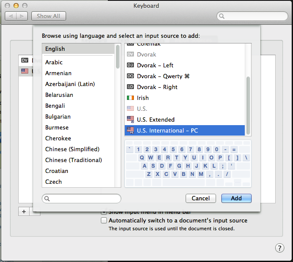
Task: Click the Dvorak - Left keyboard icon
Action: (x=130, y=65)
